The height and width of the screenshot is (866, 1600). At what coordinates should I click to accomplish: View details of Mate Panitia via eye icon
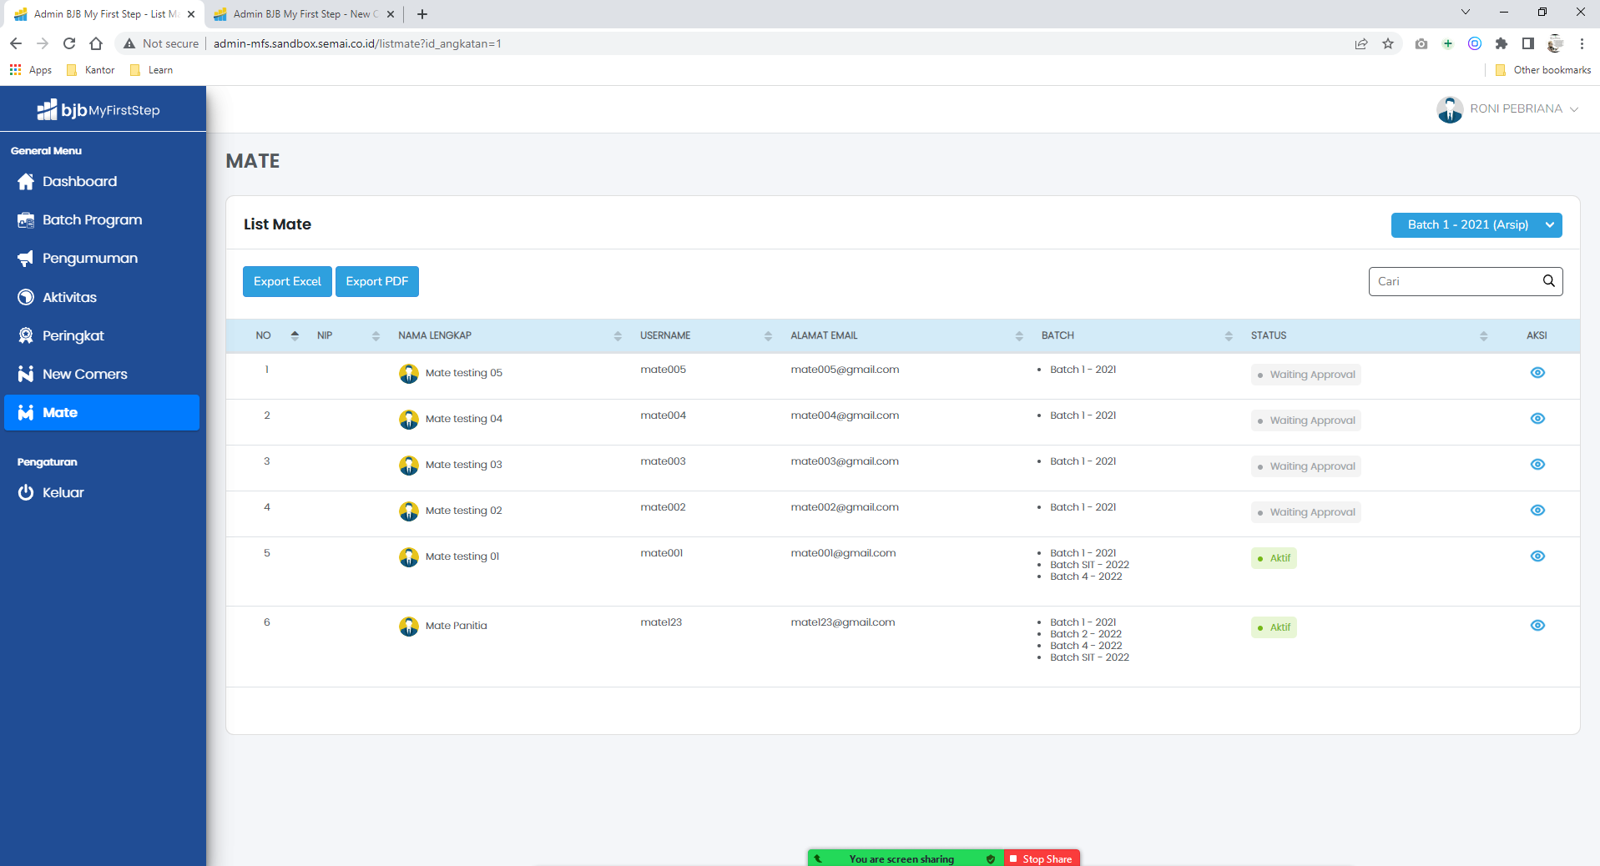click(1537, 626)
